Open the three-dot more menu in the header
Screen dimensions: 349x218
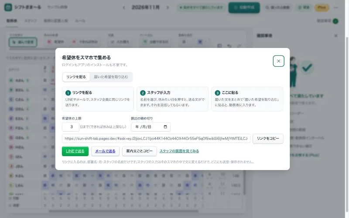(336, 7)
